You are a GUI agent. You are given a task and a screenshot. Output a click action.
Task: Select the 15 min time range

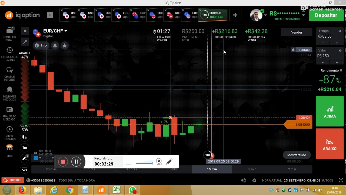point(212,169)
